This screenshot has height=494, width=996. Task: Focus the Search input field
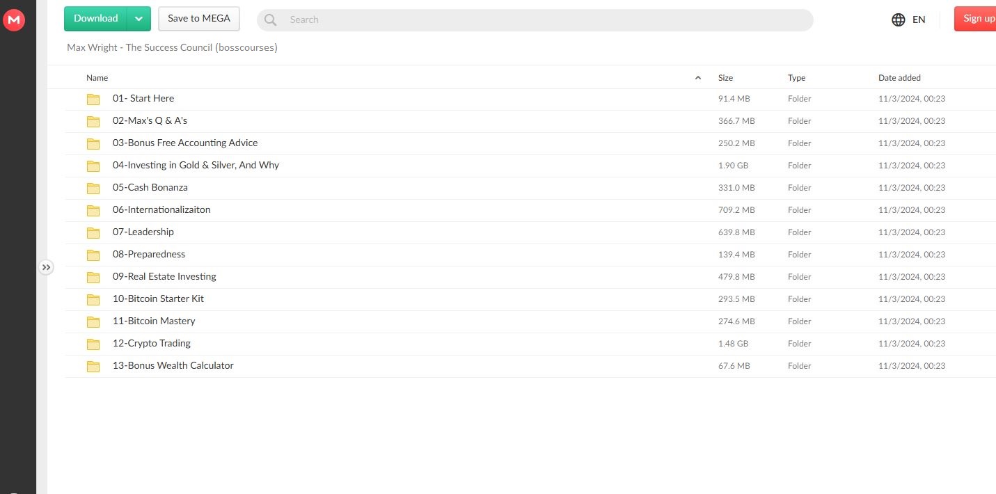coord(543,19)
